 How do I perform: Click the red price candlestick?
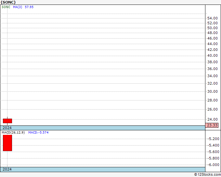click(x=7, y=121)
